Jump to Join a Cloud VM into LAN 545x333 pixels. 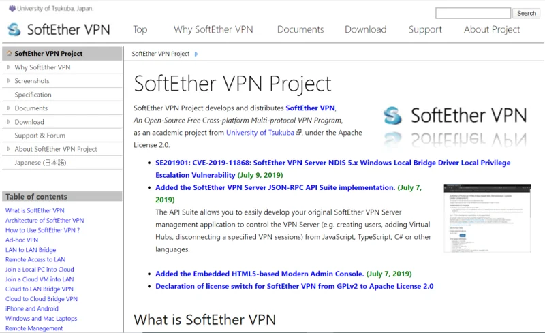40,279
